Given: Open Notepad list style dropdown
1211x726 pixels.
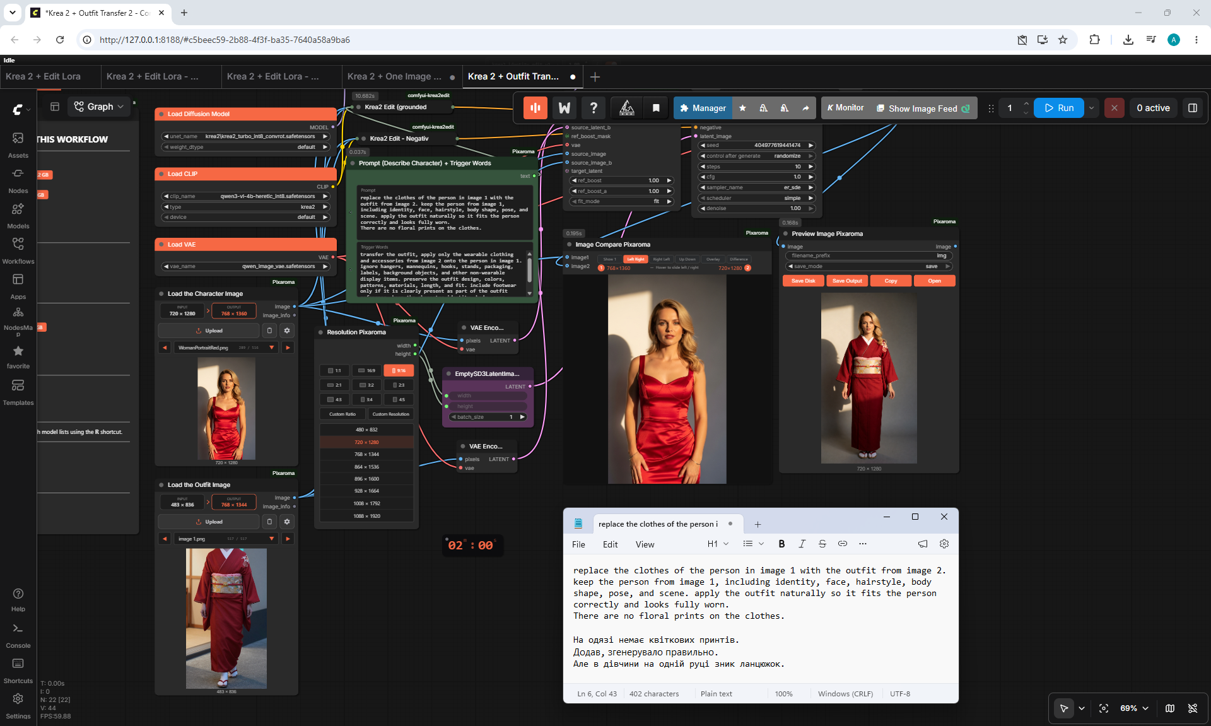Looking at the screenshot, I should click(x=754, y=544).
